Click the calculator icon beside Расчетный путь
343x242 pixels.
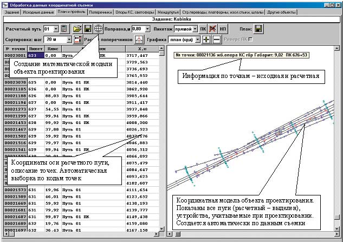(x=64, y=29)
